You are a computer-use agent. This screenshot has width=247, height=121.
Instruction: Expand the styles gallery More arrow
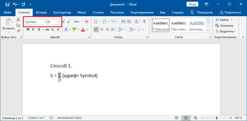[x=208, y=30]
